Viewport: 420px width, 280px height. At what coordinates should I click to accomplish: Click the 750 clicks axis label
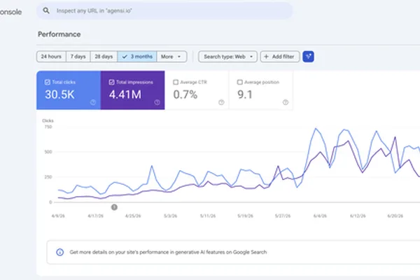(48, 127)
